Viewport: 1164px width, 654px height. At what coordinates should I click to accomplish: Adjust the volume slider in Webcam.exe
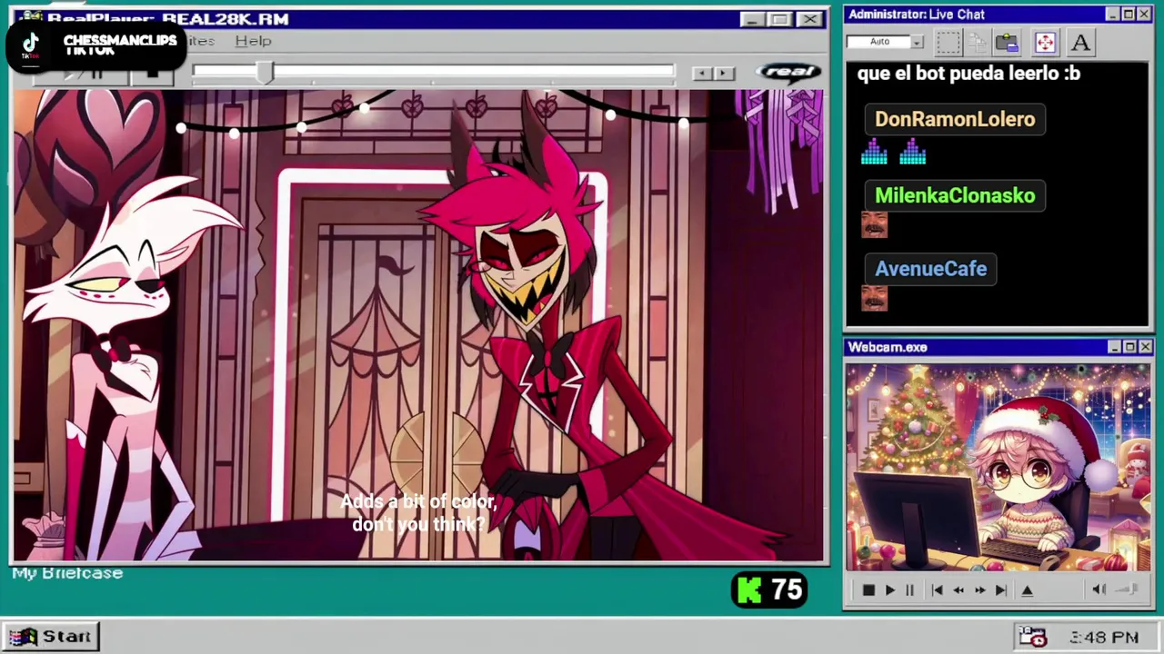(1127, 590)
